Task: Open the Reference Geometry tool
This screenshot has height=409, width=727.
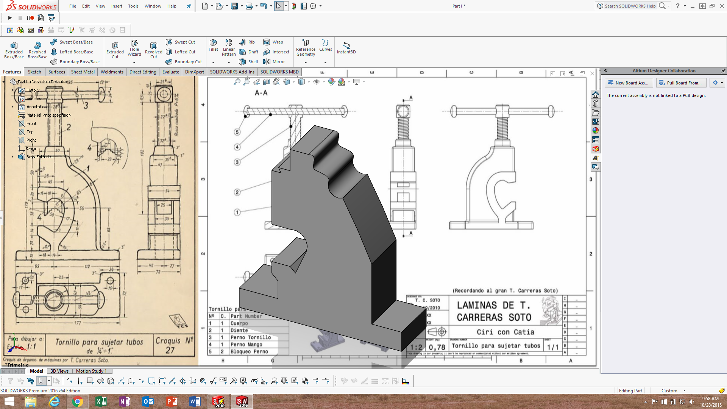Action: tap(305, 48)
